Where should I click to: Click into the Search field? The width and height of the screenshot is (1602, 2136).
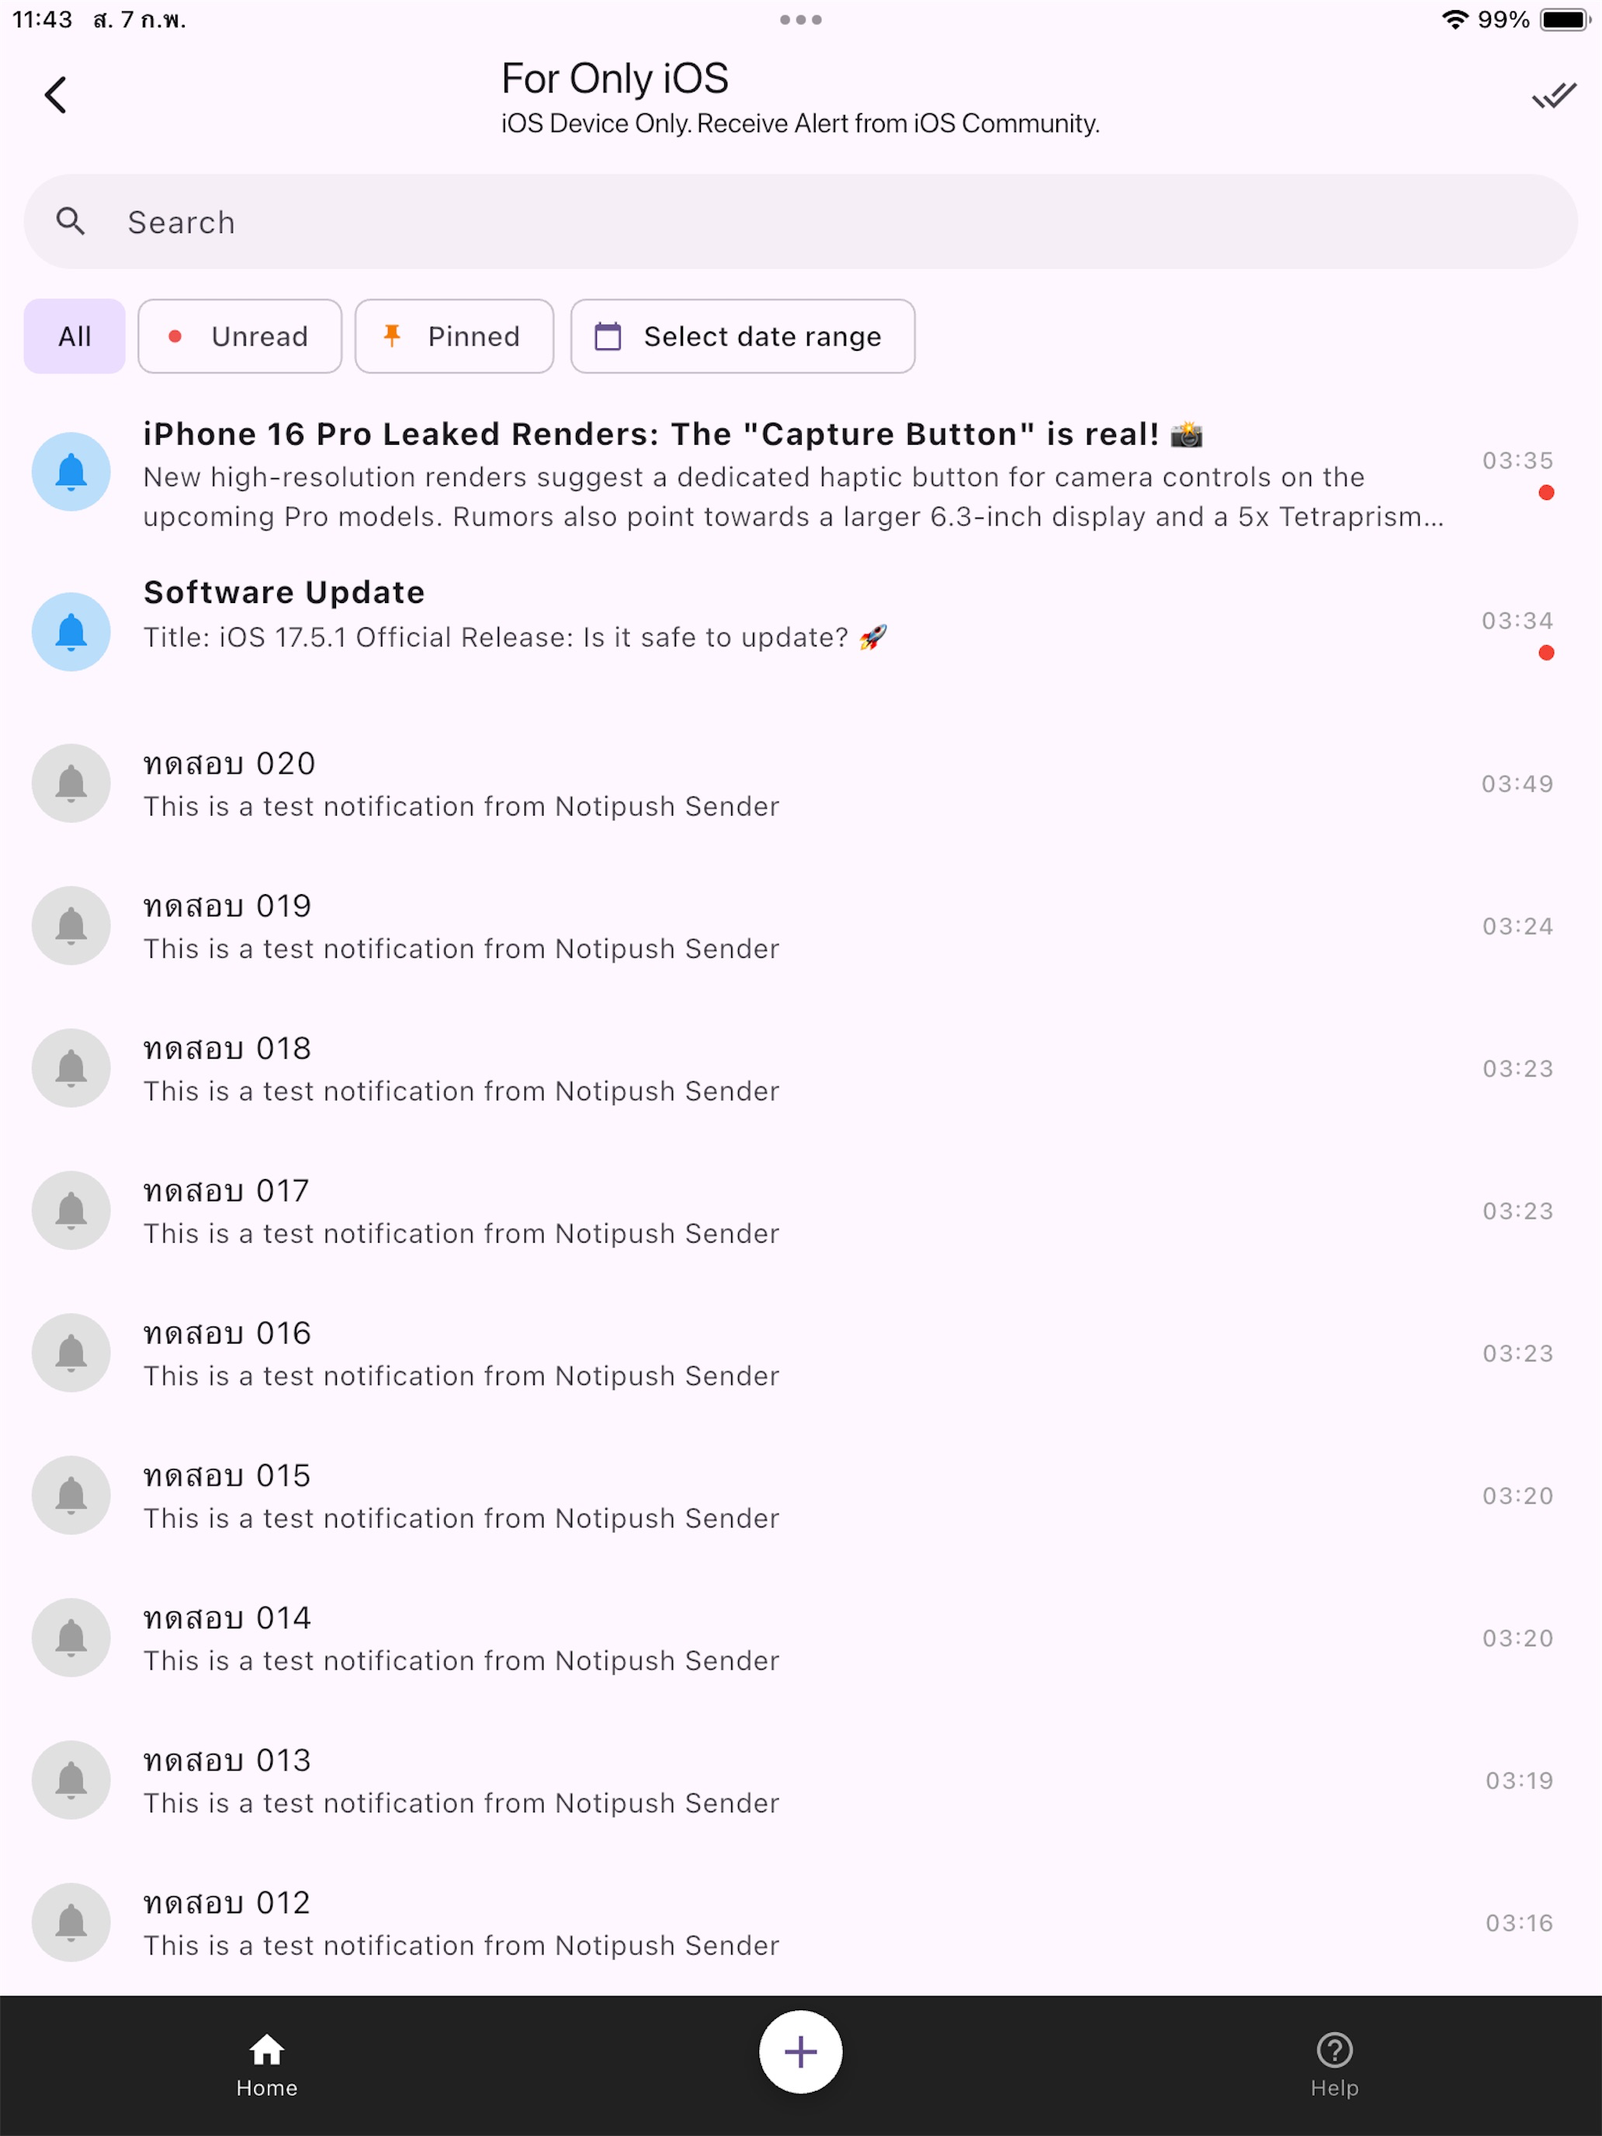800,221
